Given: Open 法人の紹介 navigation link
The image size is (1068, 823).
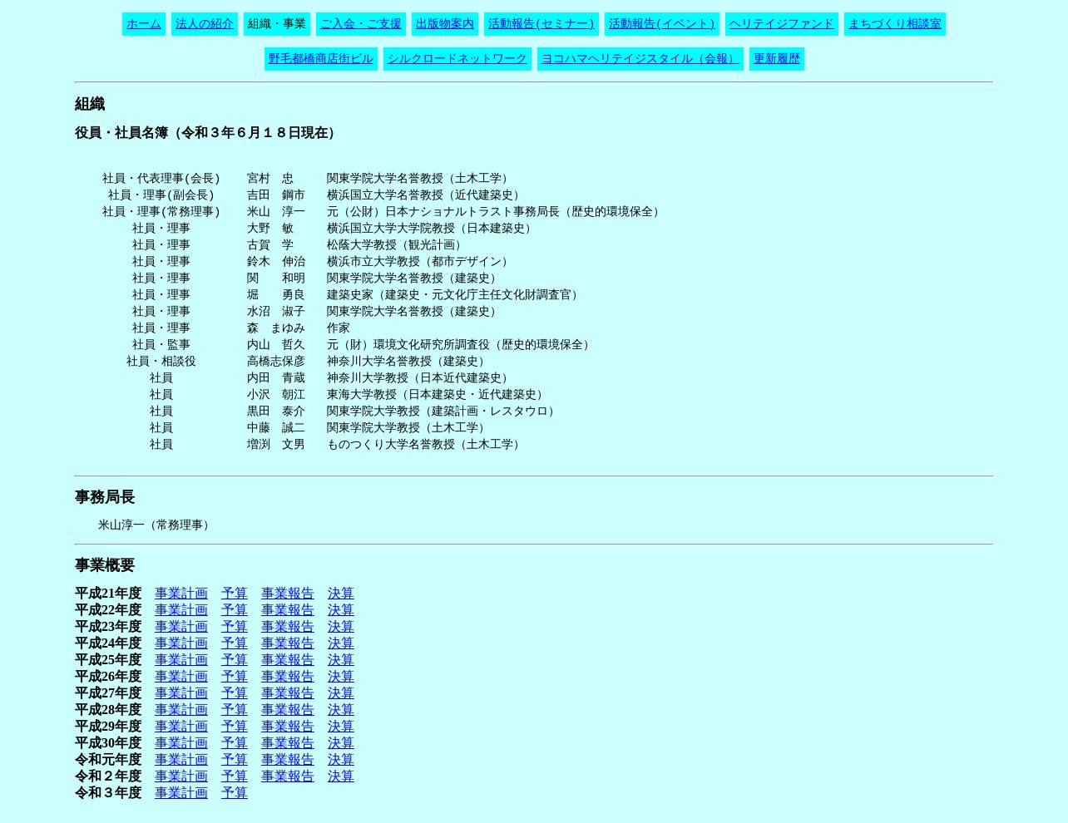Looking at the screenshot, I should point(205,24).
